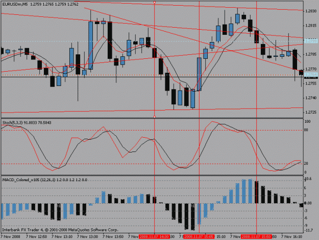Click the highlighted 1.2764 price label
Viewport: 319px width, 240px height.
pyautogui.click(x=311, y=74)
